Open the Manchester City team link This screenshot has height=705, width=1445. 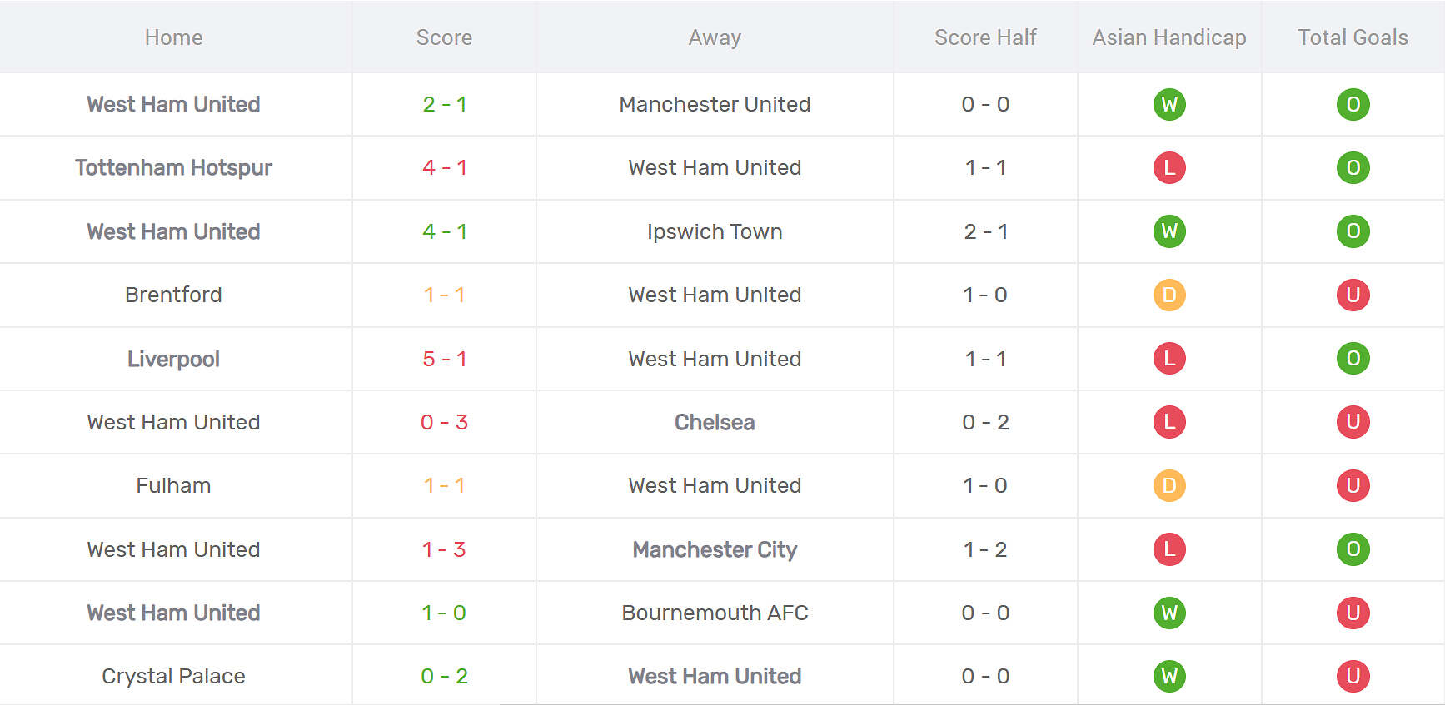point(715,549)
